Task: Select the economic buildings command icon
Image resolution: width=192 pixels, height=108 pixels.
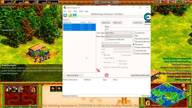Action: [x=8, y=89]
